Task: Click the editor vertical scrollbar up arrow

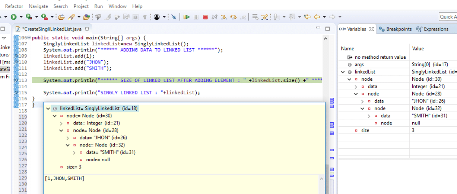Action: coord(326,38)
